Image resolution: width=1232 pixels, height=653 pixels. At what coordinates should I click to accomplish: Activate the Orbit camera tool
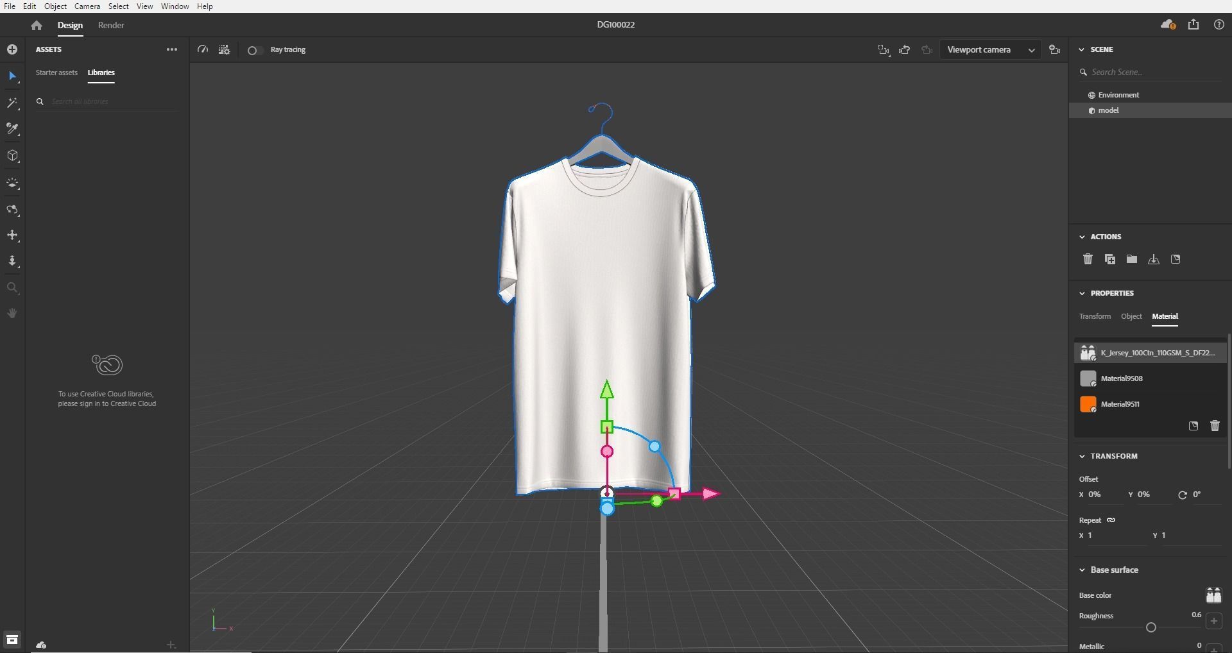click(x=12, y=210)
